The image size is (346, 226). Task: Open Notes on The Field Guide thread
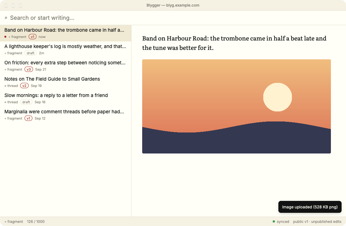point(65,82)
